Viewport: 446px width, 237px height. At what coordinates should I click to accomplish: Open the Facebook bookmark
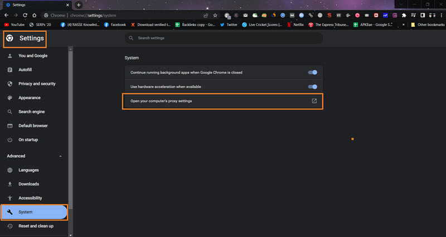tap(115, 25)
